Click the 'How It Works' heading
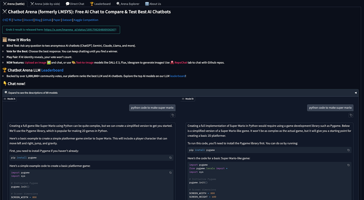The image size is (364, 200). (16, 40)
